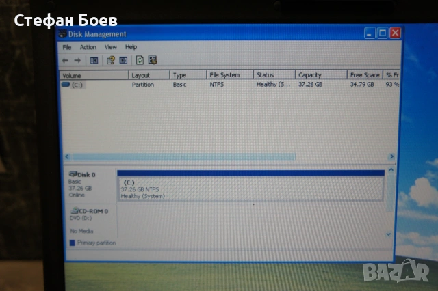The width and height of the screenshot is (438, 291).
Task: Click the horizontal scrollbar right arrow
Action: click(391, 156)
